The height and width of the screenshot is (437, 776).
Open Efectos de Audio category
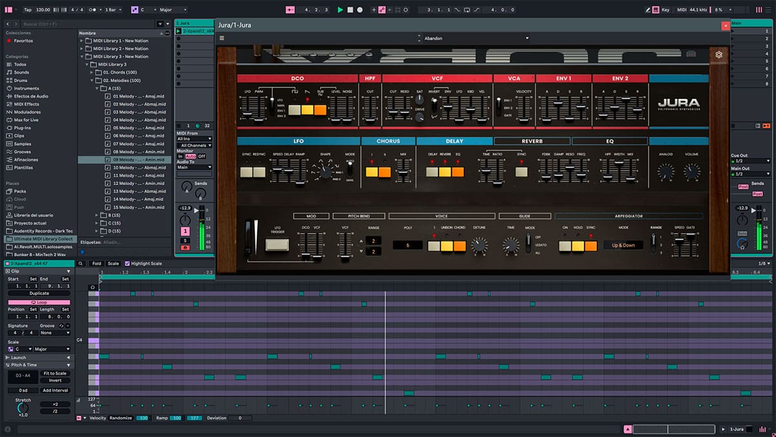pos(31,96)
